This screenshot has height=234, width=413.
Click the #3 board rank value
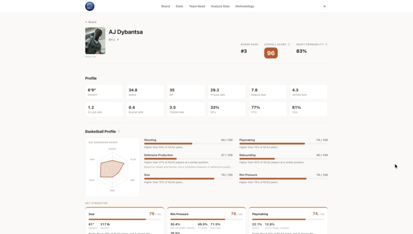click(x=243, y=51)
